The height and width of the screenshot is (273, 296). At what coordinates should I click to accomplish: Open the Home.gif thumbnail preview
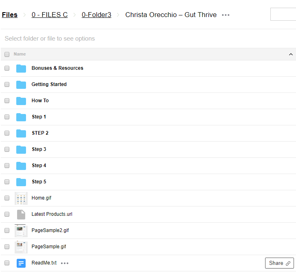click(21, 198)
